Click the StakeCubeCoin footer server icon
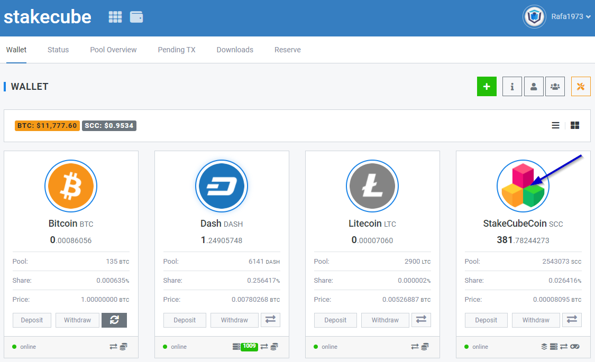 554,347
